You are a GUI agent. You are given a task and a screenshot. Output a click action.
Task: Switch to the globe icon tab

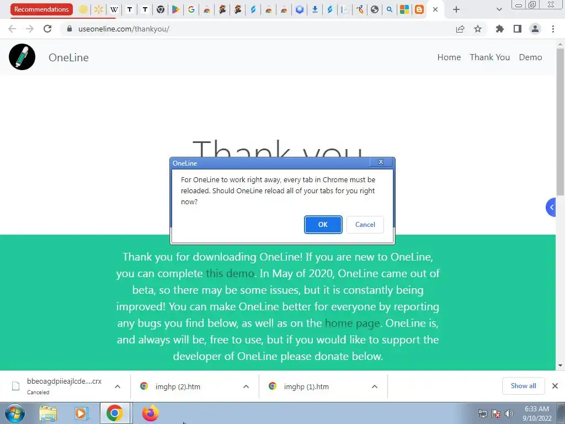coord(375,9)
